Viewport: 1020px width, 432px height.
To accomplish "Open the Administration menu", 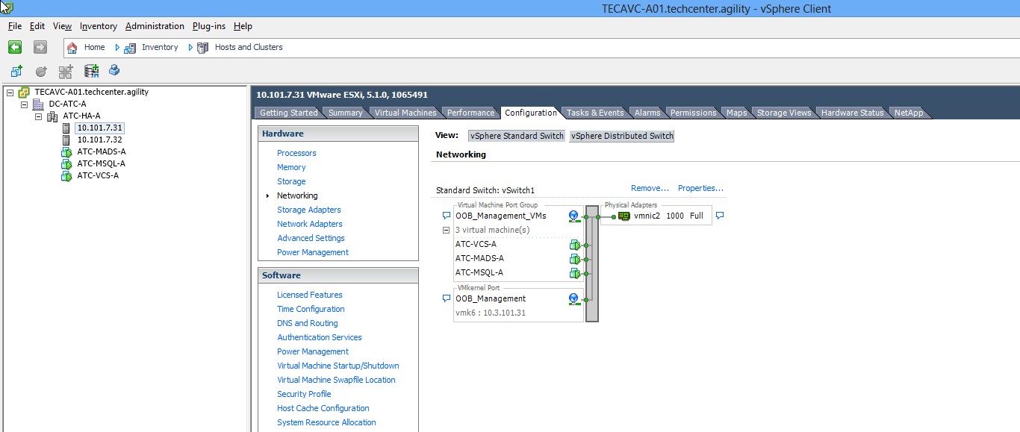I will click(x=155, y=26).
